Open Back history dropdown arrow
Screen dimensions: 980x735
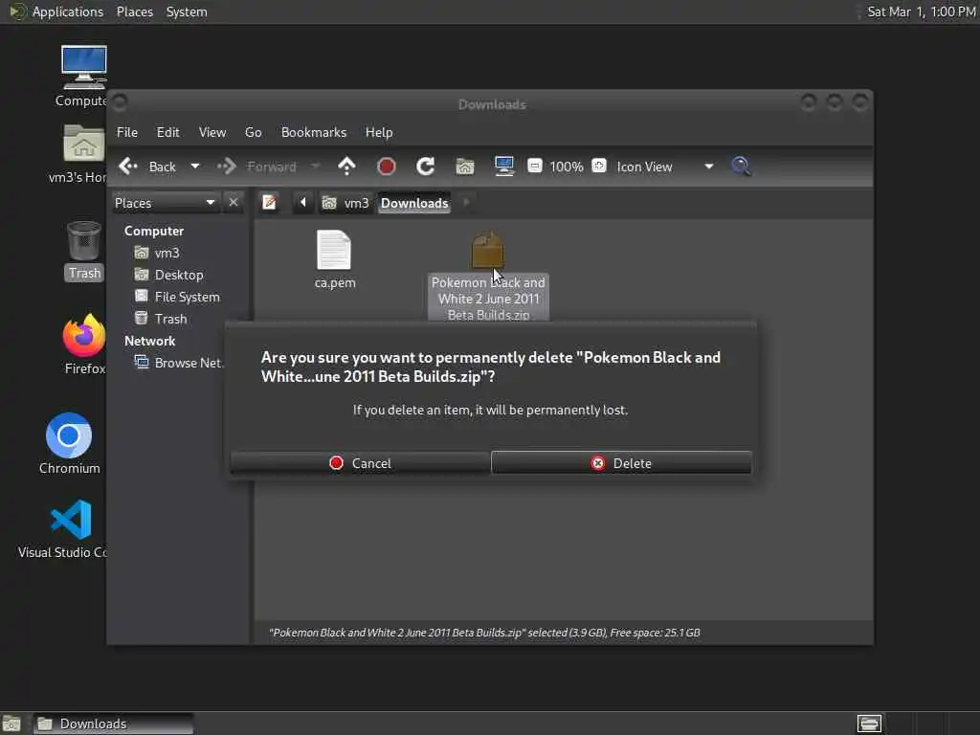click(x=195, y=167)
